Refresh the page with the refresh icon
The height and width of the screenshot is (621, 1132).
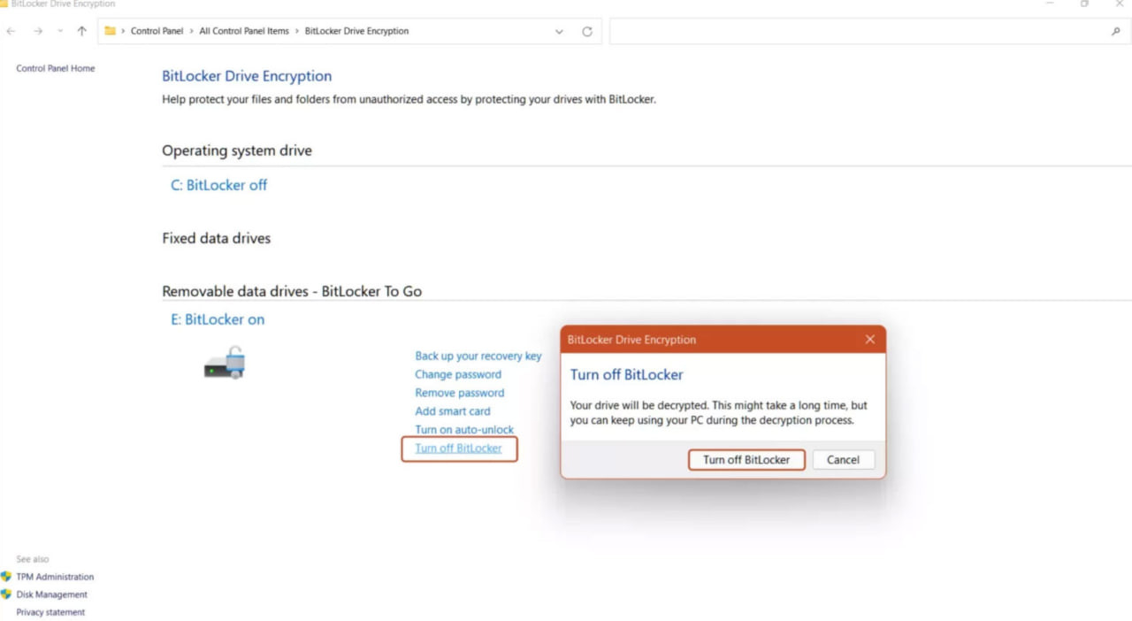click(x=586, y=30)
